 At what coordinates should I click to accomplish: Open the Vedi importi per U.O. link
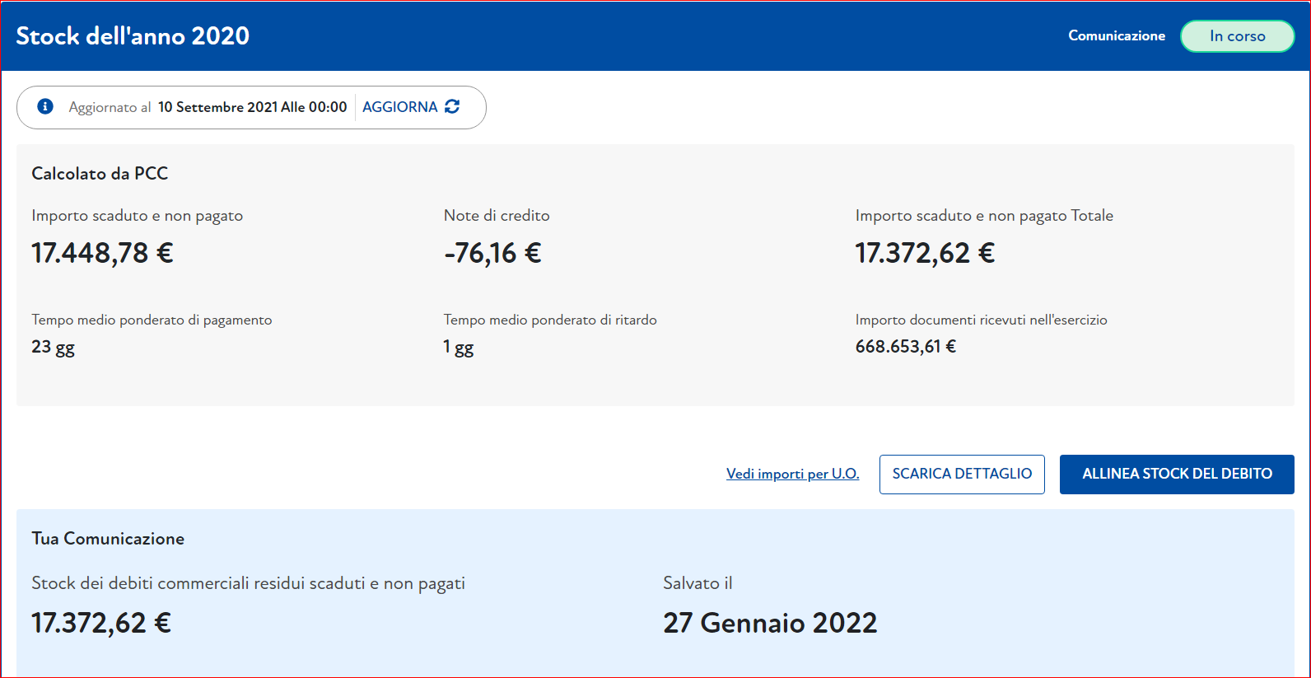(x=792, y=474)
